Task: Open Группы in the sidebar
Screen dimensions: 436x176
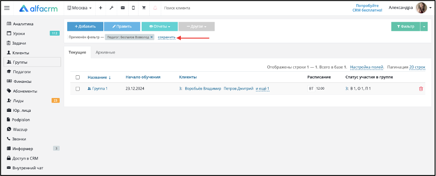Action: pyautogui.click(x=32, y=62)
